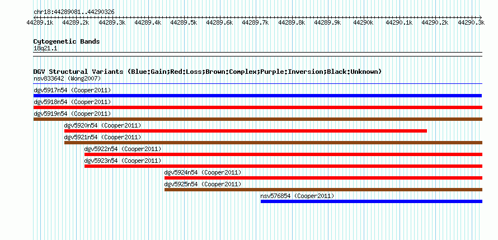498x240 pixels.
Task: Click the red dgv5924n54 variant bar
Action: 323,178
